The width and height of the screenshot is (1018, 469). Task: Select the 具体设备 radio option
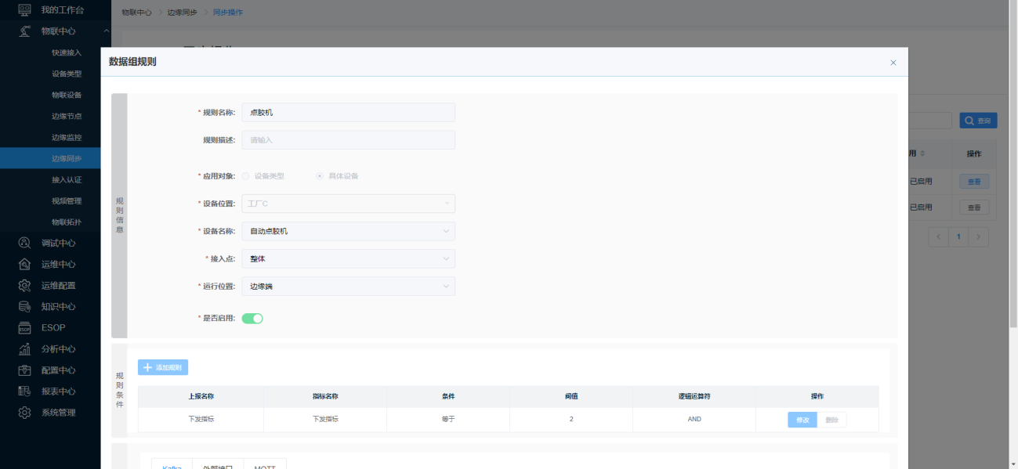click(320, 176)
